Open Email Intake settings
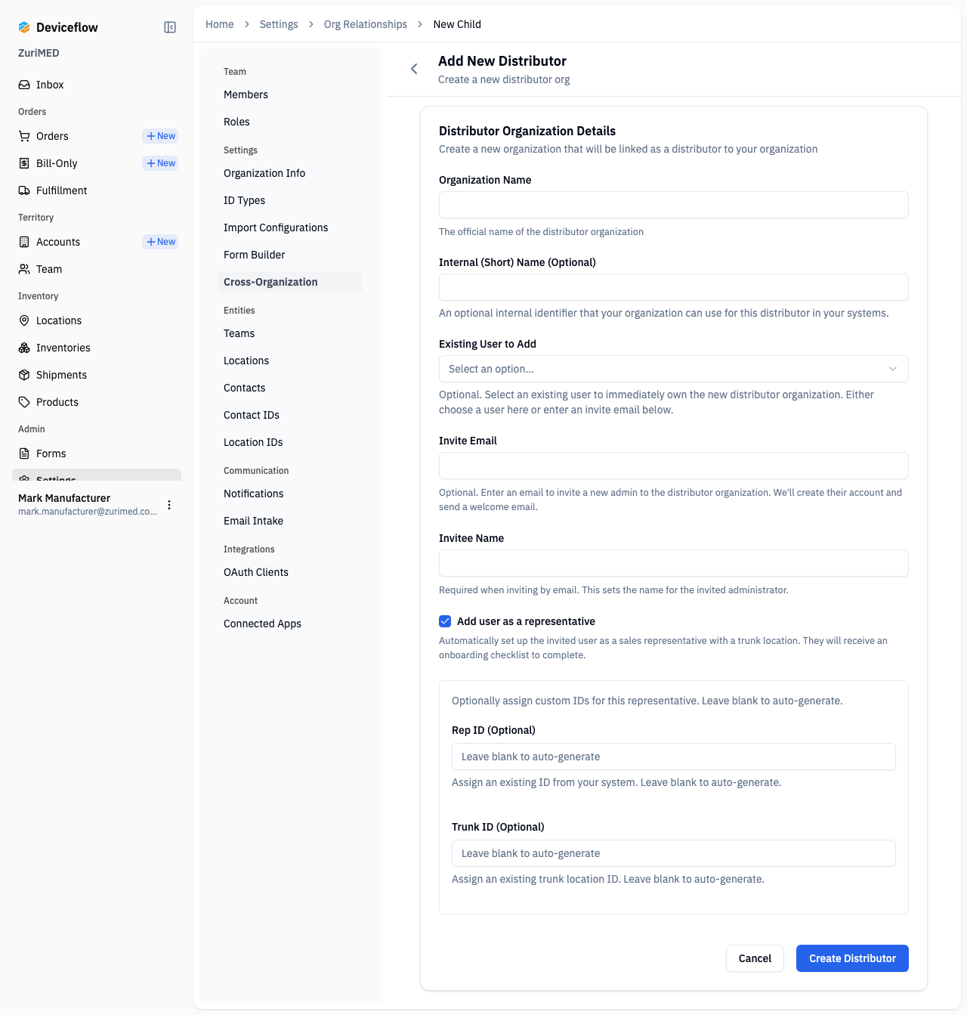 (x=290, y=521)
